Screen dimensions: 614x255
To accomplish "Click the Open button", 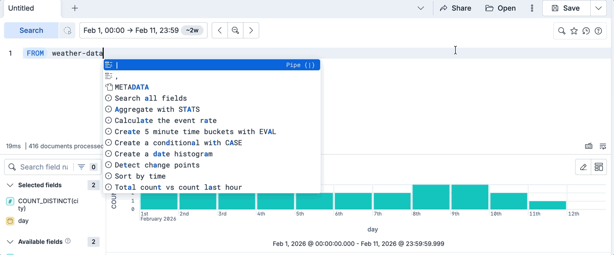I will (x=501, y=8).
